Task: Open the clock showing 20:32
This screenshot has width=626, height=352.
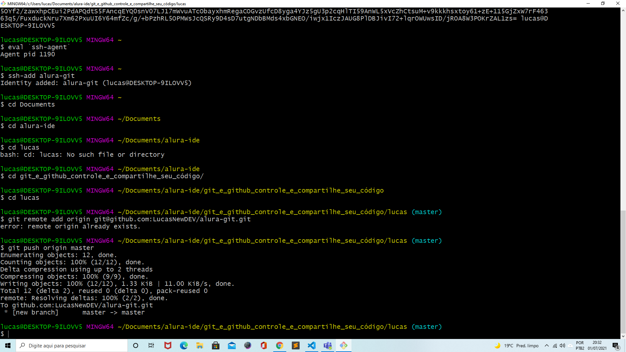Action: click(597, 345)
